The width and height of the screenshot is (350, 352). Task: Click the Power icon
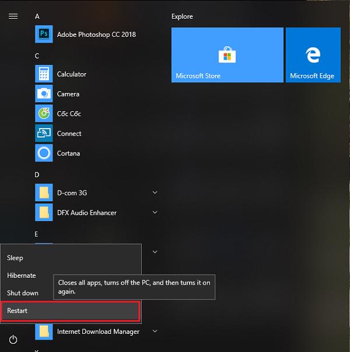pos(13,339)
